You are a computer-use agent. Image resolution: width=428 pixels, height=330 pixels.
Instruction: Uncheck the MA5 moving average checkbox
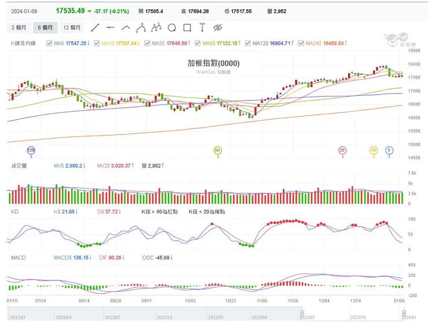49,43
